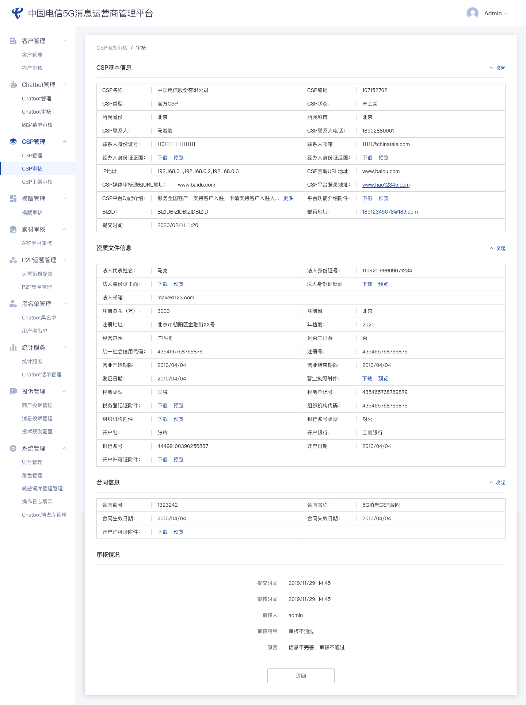Click the 模版管理 sidebar icon
This screenshot has width=526, height=705.
click(x=13, y=199)
